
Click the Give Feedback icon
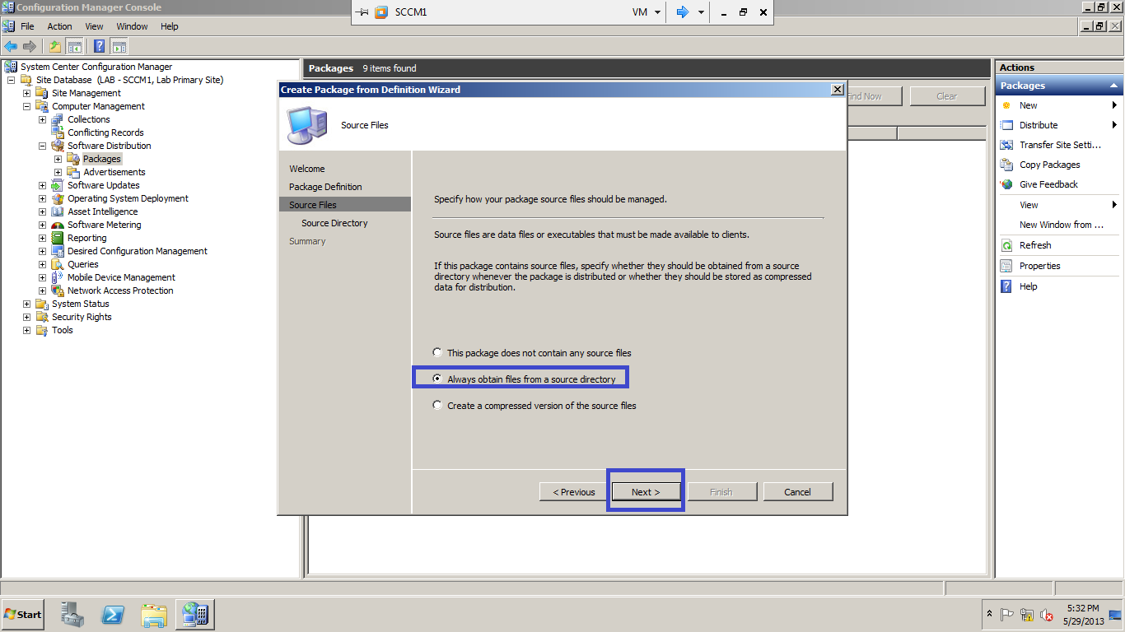(x=1006, y=184)
